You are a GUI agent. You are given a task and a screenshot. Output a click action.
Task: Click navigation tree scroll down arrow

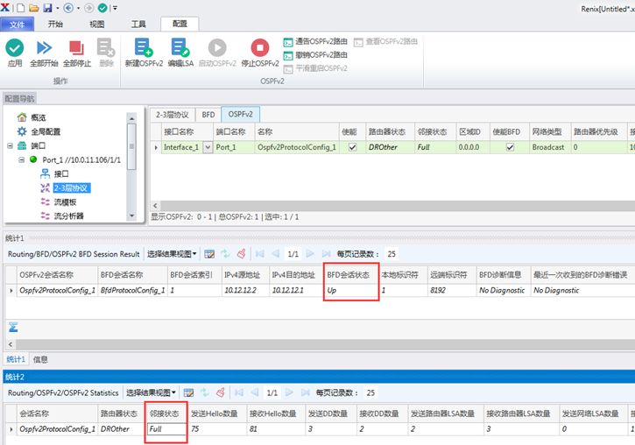pyautogui.click(x=131, y=215)
